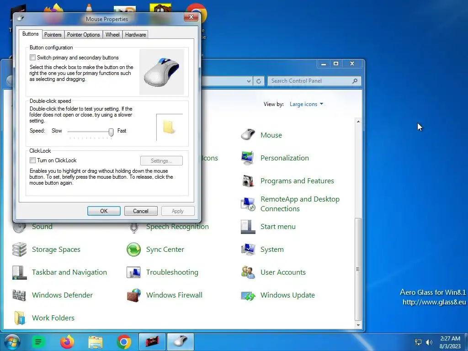The height and width of the screenshot is (351, 468).
Task: Open the Hardware tab
Action: coord(135,35)
